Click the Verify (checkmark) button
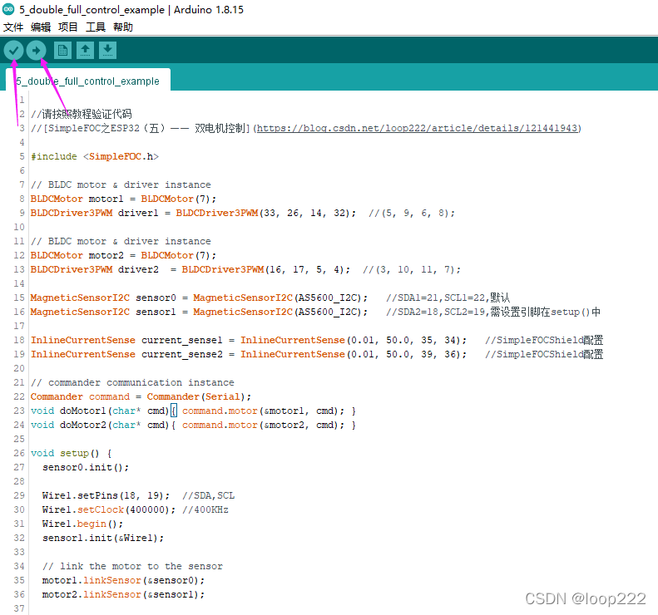Screen dimensions: 658x615 (x=14, y=51)
